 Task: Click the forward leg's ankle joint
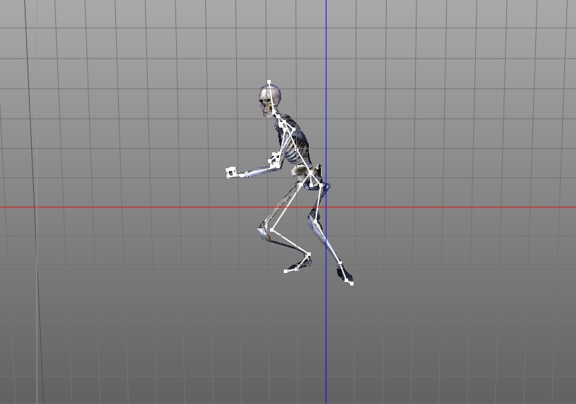tap(308, 254)
